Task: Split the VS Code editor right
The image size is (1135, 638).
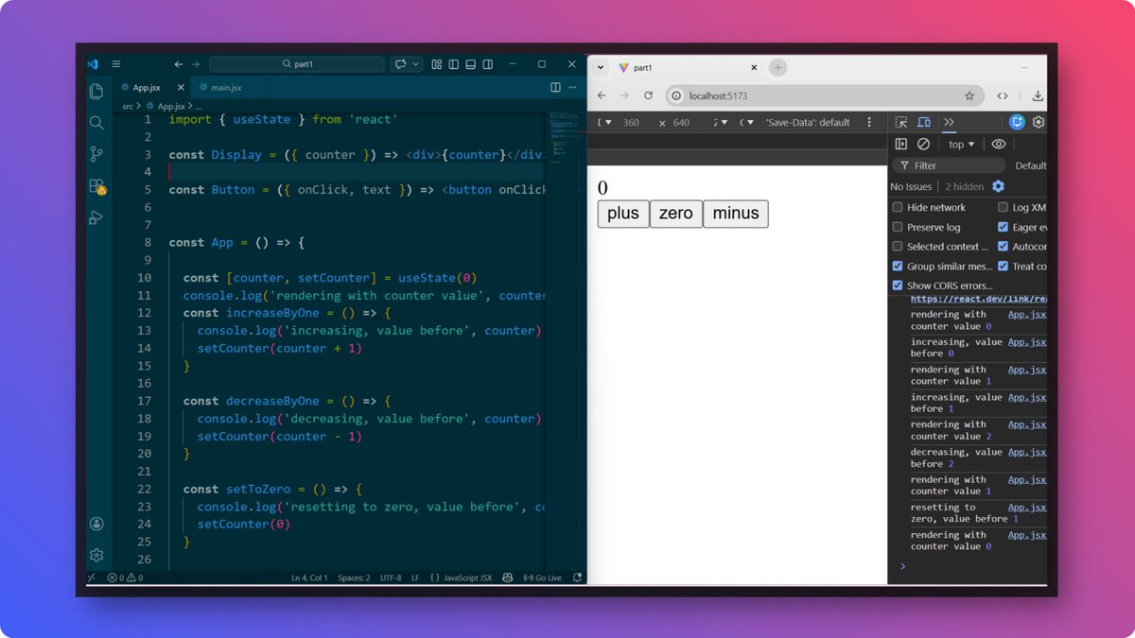Action: 555,87
